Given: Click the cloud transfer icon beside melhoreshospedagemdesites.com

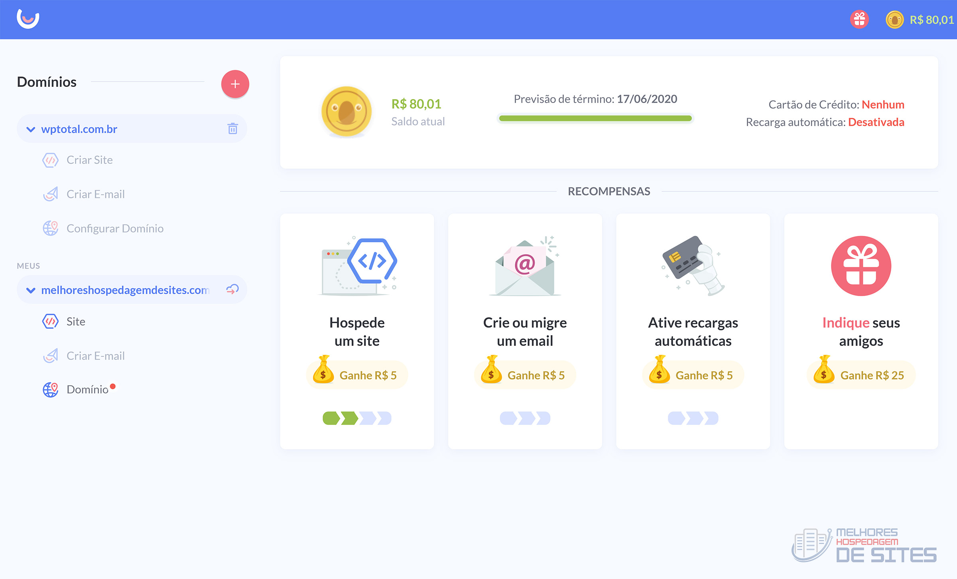Looking at the screenshot, I should (x=232, y=289).
